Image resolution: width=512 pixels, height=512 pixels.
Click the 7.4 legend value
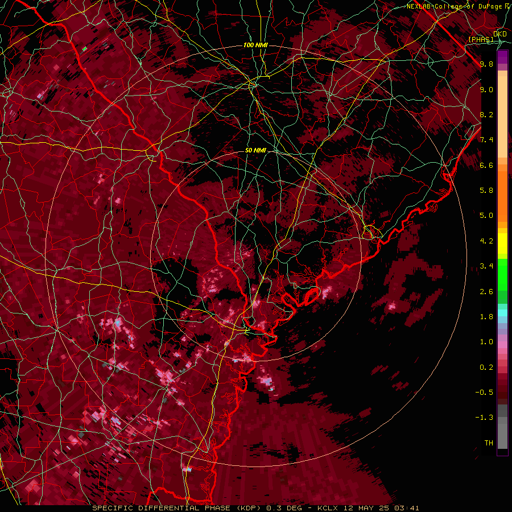(x=486, y=140)
